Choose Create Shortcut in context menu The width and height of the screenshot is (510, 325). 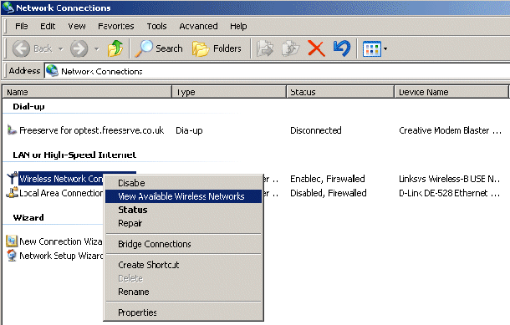click(x=183, y=265)
